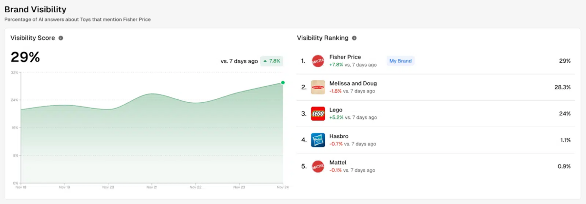This screenshot has height=204, width=586.
Task: Click the green endpoint dot on chart
Action: 283,83
